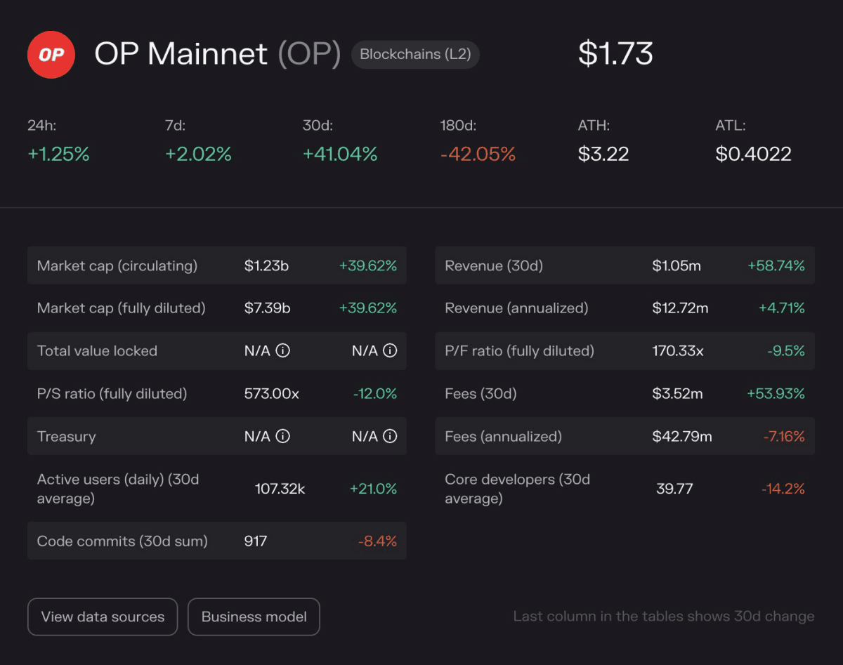Click the Market cap (fully diluted) label
The height and width of the screenshot is (665, 843).
[x=121, y=308]
